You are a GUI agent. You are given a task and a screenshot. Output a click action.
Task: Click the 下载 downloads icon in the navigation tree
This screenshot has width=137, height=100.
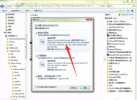6,26
